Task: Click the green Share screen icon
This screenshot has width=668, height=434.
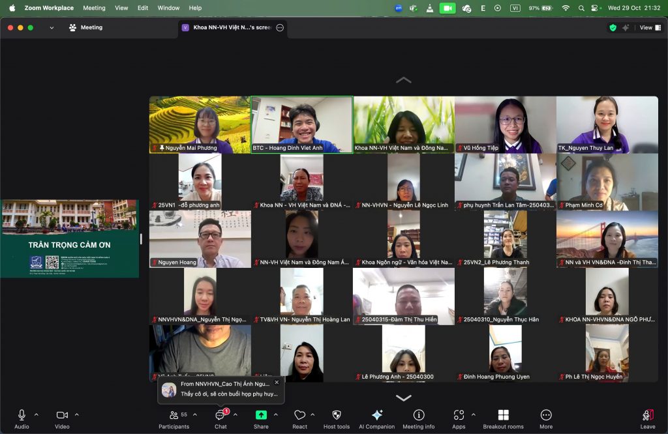Action: pos(261,416)
